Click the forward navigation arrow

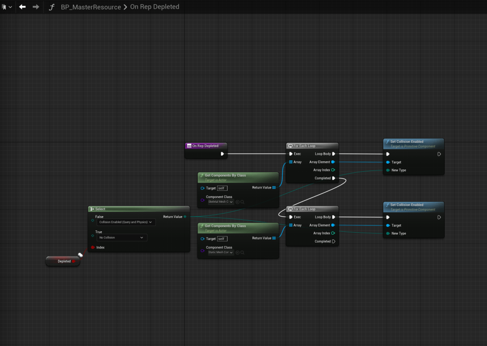point(36,7)
